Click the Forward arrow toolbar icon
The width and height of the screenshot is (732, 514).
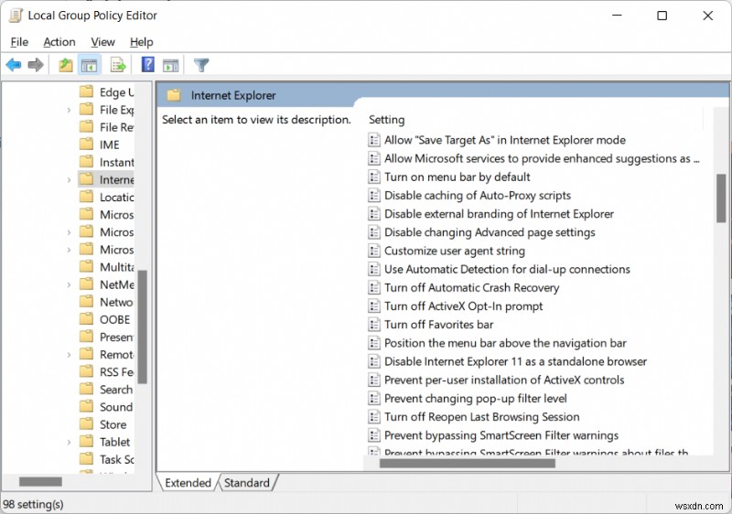(x=36, y=65)
